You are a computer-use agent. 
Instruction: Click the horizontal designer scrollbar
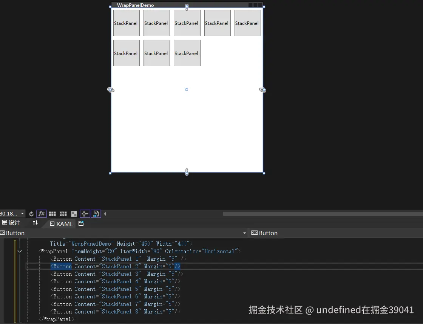pos(323,214)
